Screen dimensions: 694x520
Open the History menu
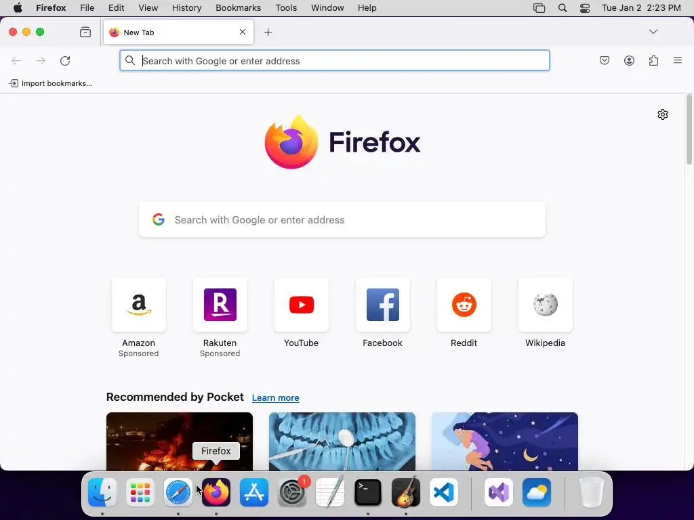[187, 8]
